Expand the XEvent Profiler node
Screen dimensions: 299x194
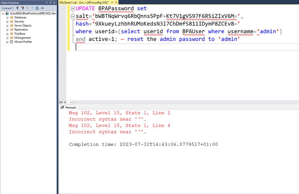7,42
